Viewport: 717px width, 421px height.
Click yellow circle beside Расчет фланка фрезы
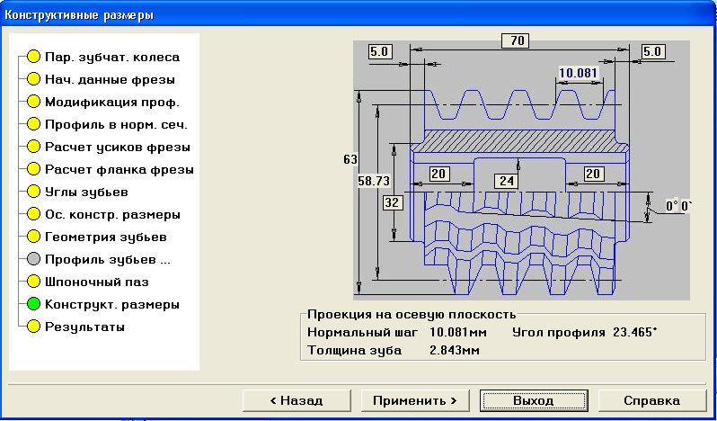click(33, 170)
